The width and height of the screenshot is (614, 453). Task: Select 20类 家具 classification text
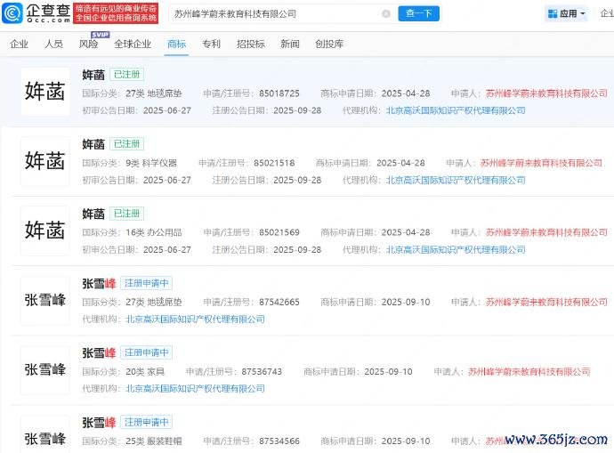pos(145,371)
